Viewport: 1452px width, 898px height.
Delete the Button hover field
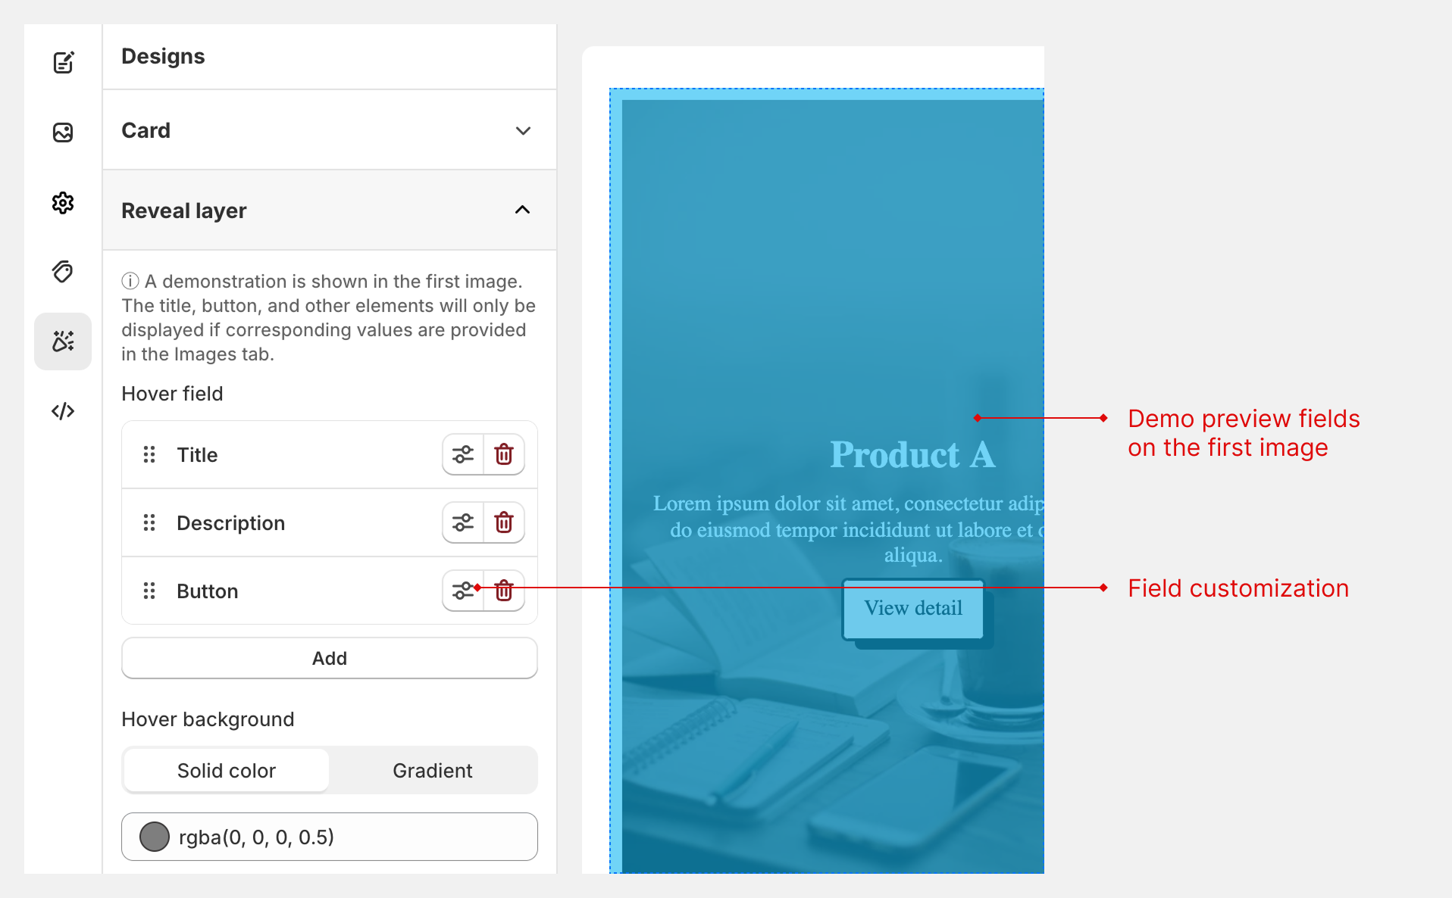[505, 591]
